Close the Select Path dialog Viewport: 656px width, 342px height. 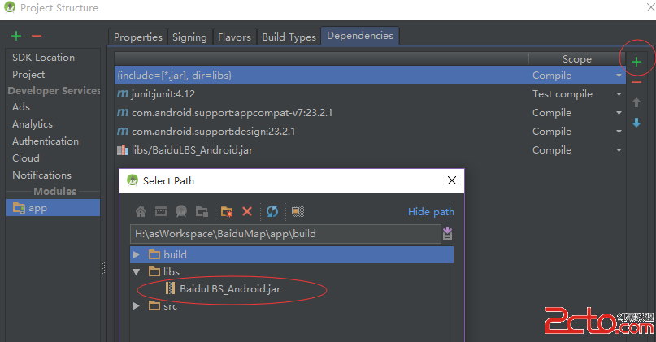452,180
